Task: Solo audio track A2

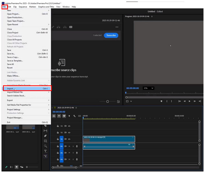Action: click(x=73, y=153)
